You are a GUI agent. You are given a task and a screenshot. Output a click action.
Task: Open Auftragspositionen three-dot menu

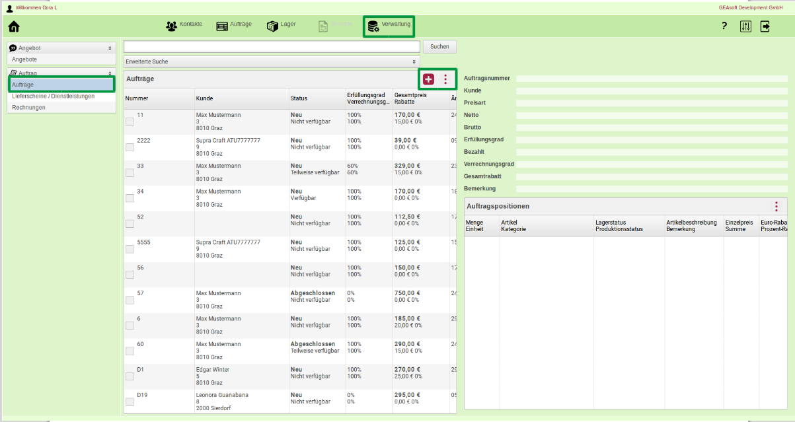click(x=776, y=206)
